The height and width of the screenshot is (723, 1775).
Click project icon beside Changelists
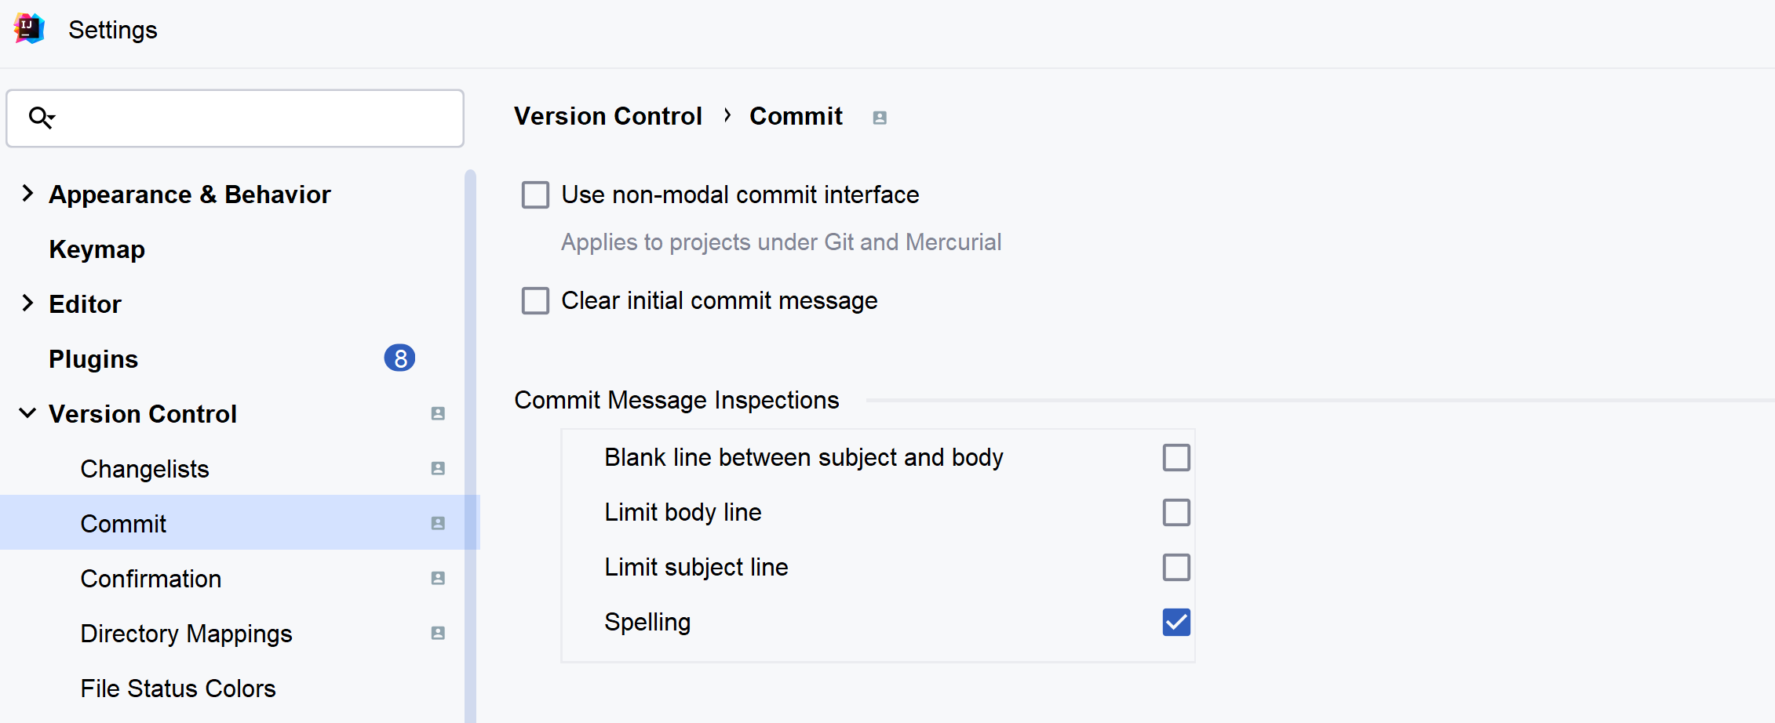tap(438, 468)
